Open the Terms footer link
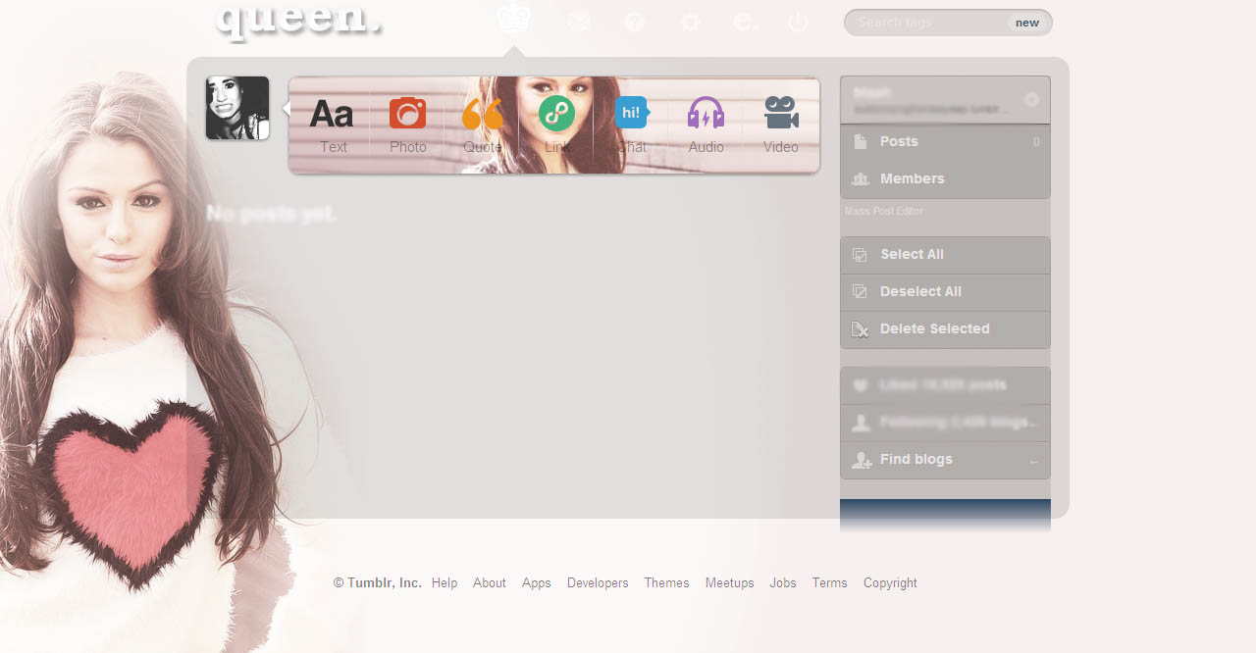Viewport: 1256px width, 653px height. [x=830, y=583]
